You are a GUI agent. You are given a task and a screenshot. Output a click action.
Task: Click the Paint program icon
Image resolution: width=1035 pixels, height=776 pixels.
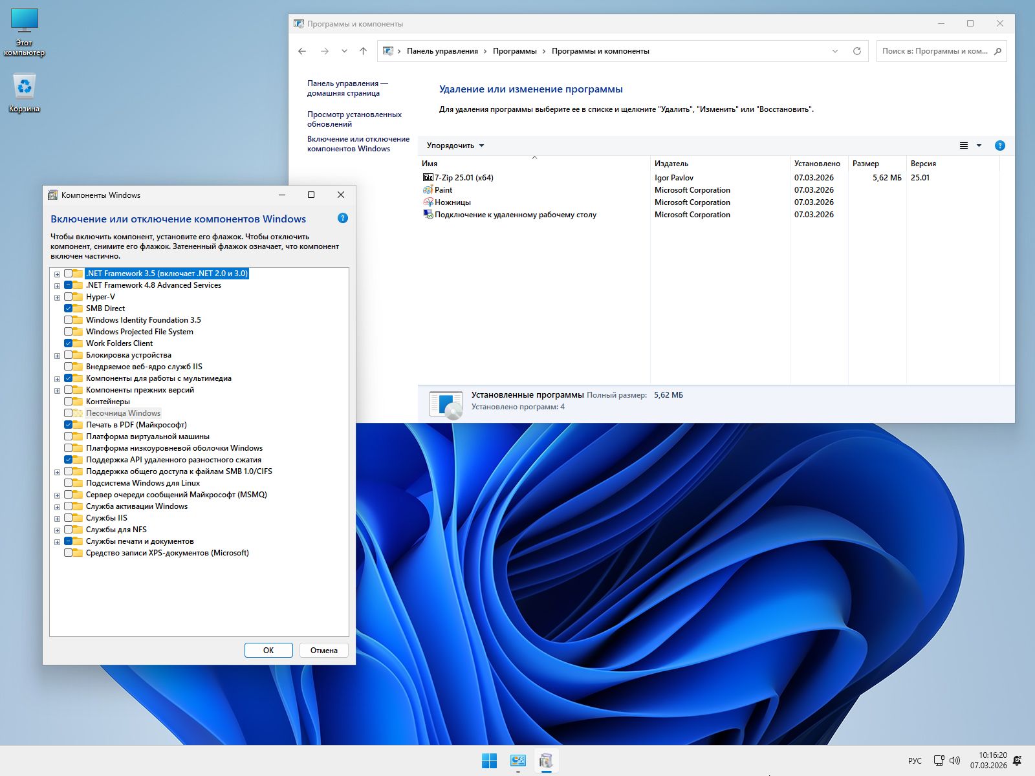(428, 189)
